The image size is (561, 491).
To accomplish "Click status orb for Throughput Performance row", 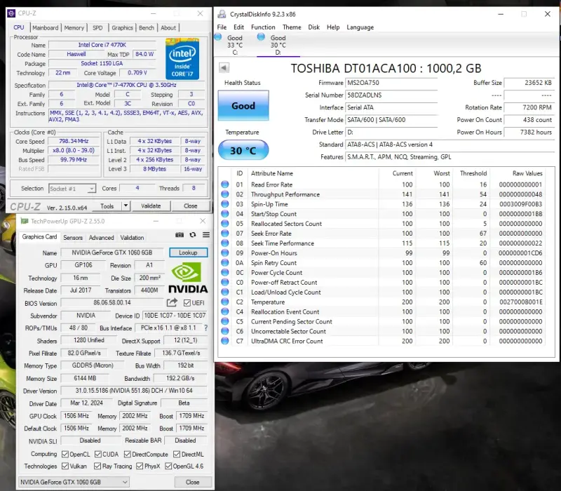I will 224,194.
